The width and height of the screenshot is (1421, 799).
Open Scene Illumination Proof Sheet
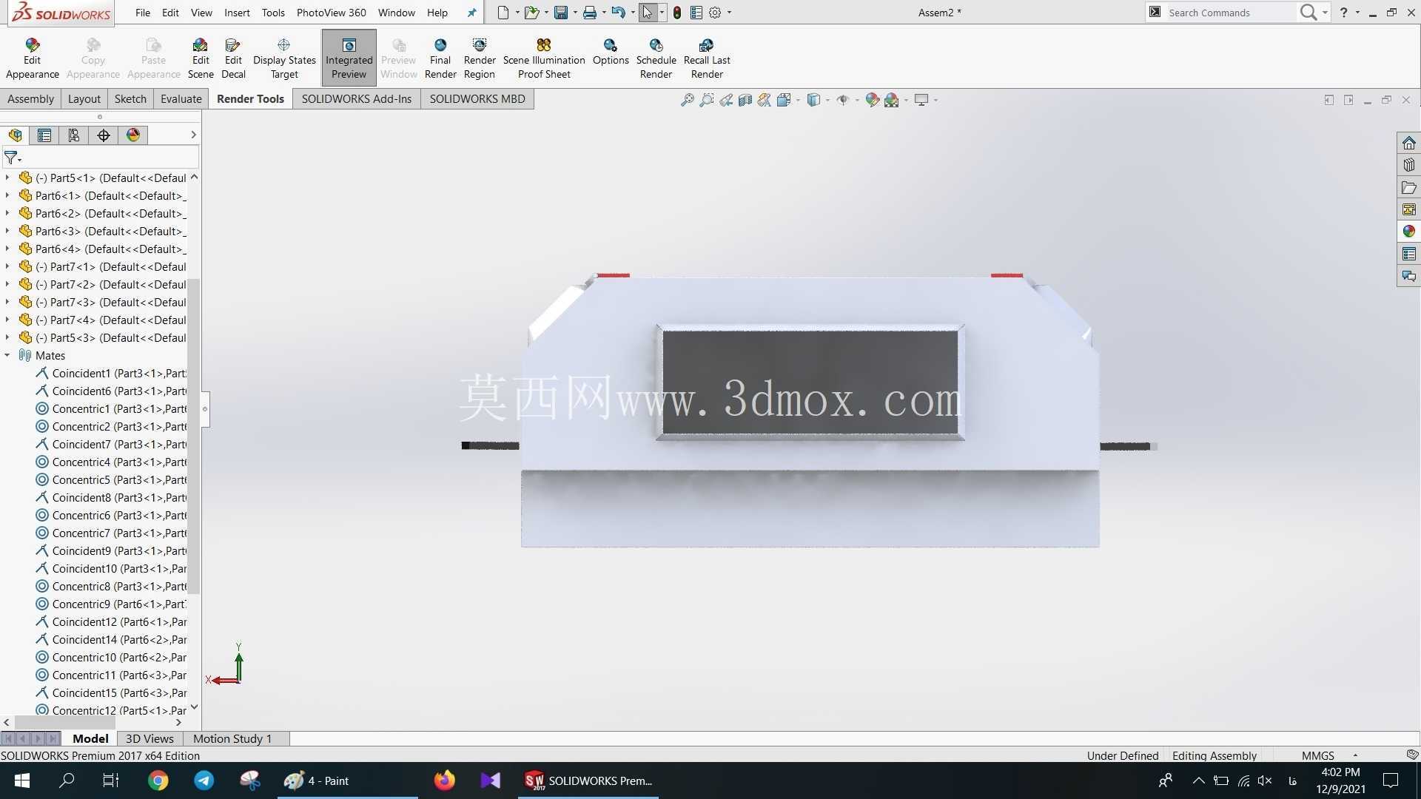(544, 58)
